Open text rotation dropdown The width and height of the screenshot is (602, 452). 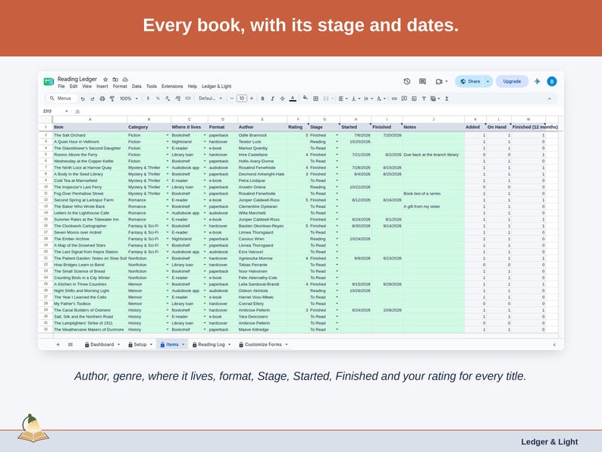click(x=381, y=99)
